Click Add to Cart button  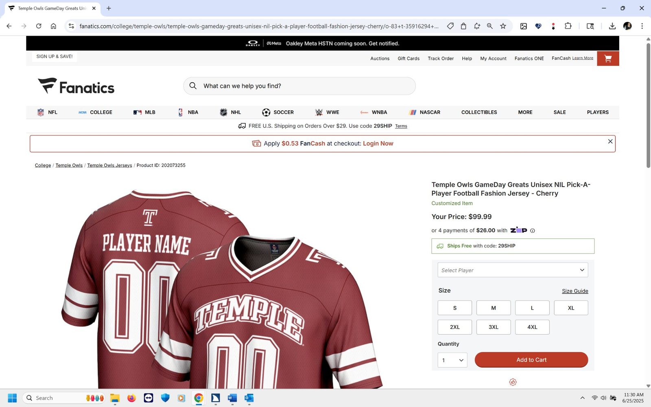pyautogui.click(x=531, y=360)
